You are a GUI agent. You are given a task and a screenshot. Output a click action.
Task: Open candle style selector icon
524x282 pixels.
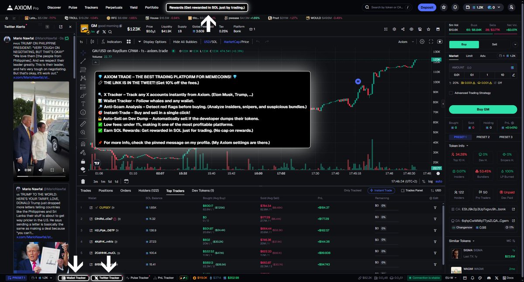92,42
